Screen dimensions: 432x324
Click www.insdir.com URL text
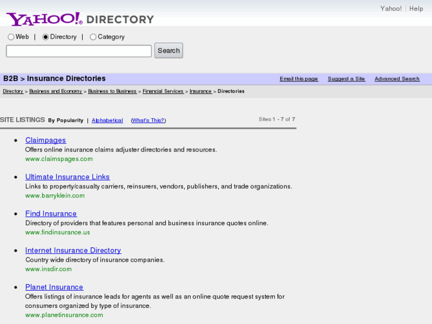pyautogui.click(x=49, y=269)
